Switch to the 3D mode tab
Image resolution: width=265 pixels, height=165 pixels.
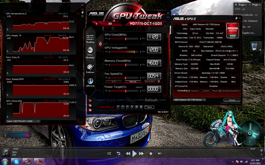point(110,24)
